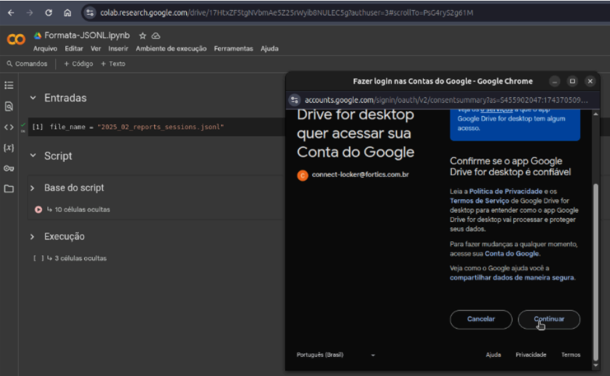Open the Editar menu
610x376 pixels.
point(74,49)
